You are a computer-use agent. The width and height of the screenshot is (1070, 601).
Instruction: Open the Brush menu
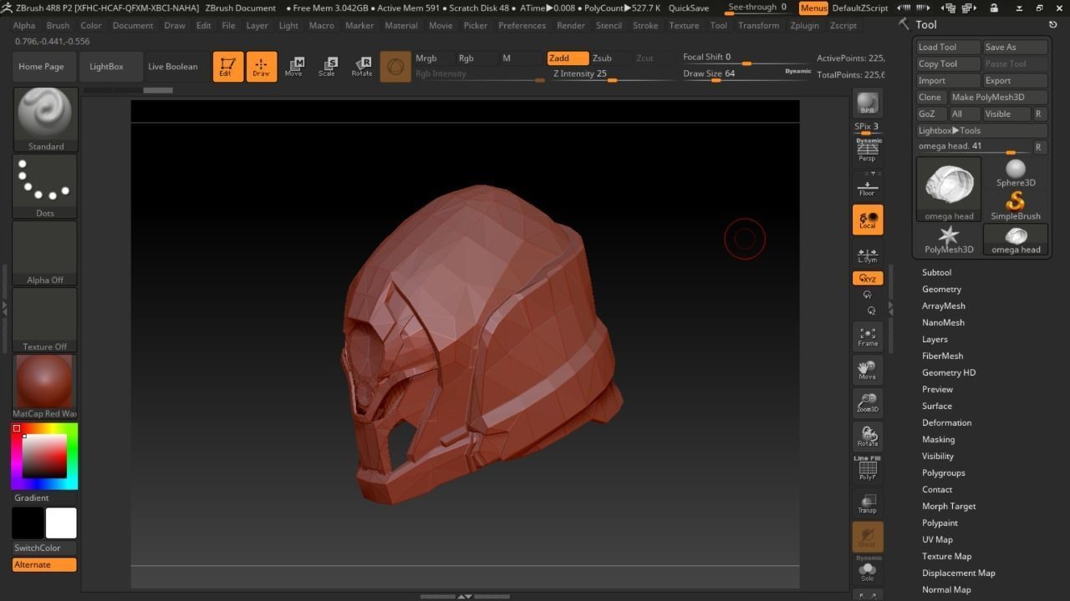(58, 25)
